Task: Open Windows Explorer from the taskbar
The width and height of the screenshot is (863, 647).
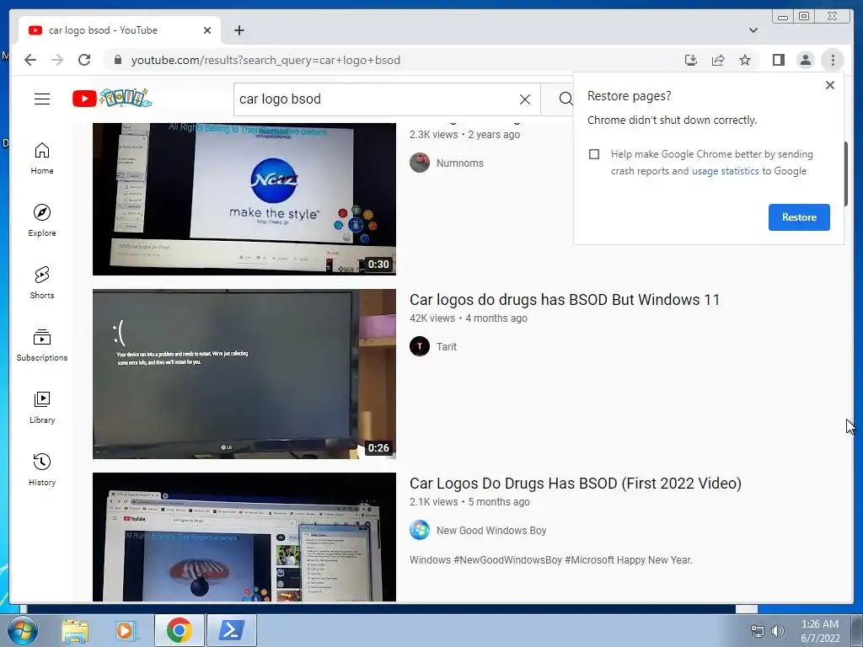Action: 75,631
